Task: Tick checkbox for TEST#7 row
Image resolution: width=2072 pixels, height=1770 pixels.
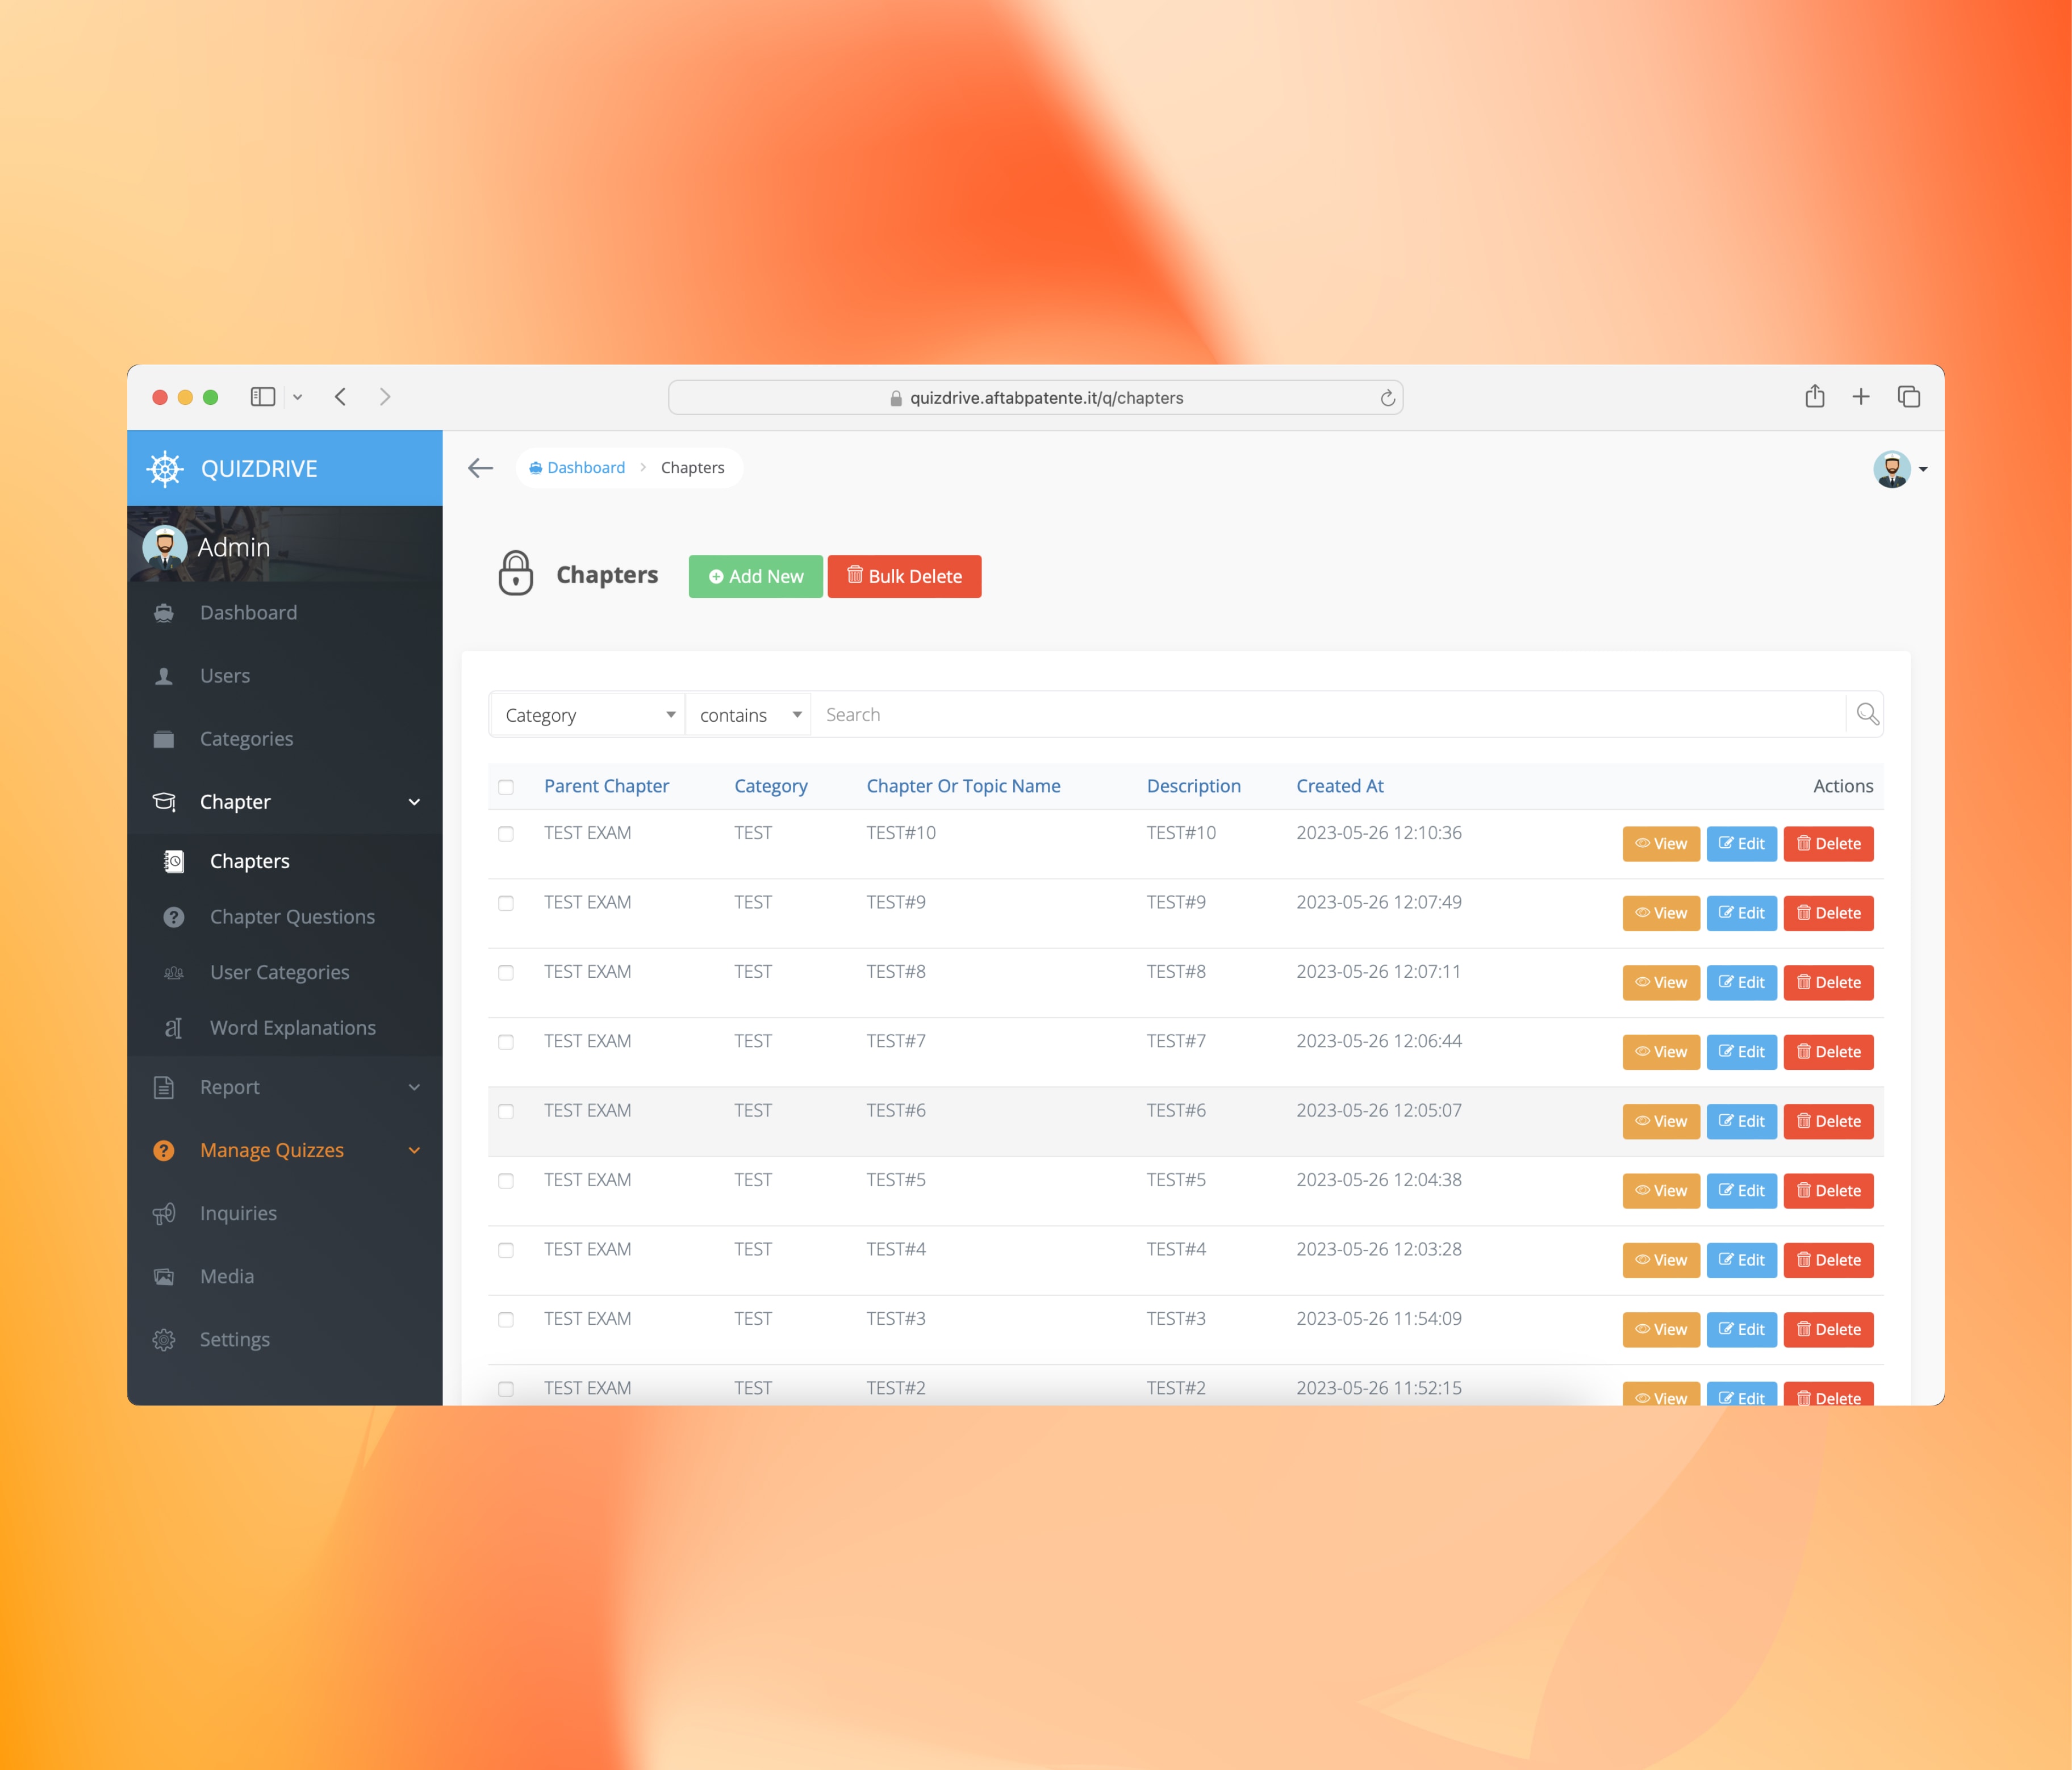Action: tap(506, 1042)
